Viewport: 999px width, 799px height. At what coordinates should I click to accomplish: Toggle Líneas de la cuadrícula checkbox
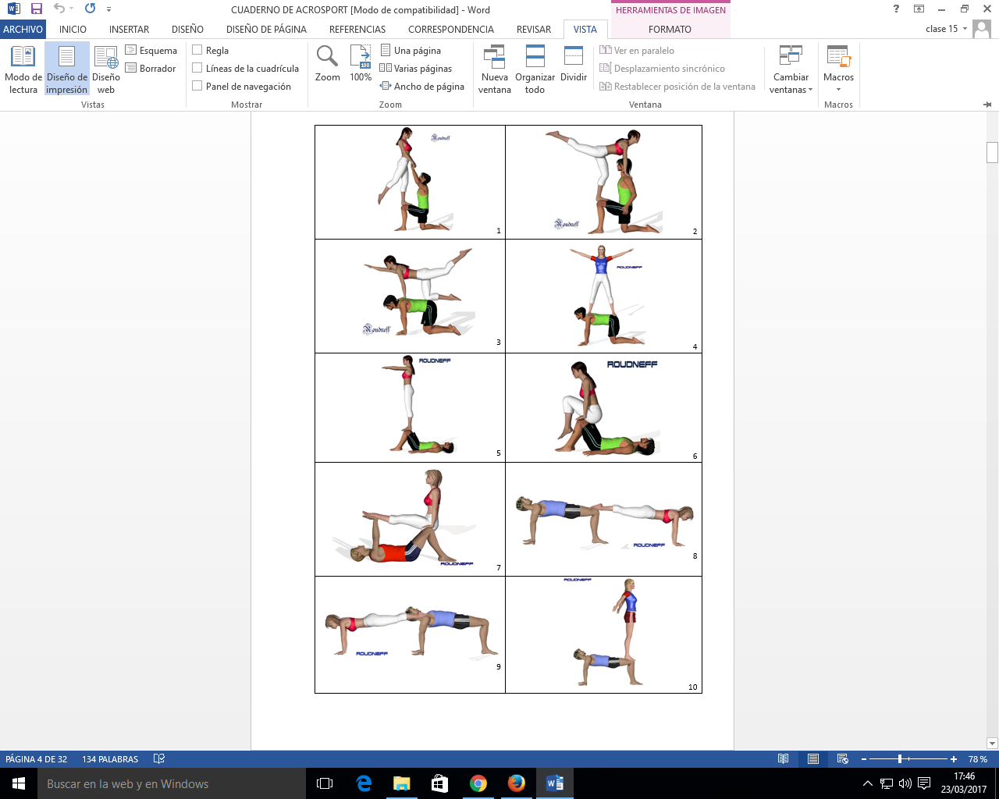197,69
